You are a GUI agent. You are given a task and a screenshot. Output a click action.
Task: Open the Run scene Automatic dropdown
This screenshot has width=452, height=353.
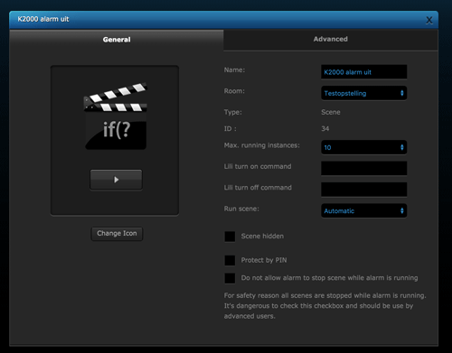coord(364,210)
